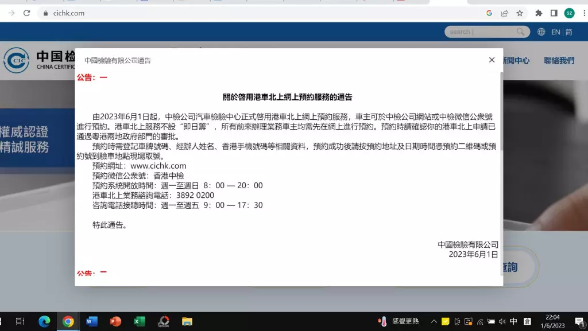This screenshot has height=331, width=588.
Task: Toggle the Chrome side panel icon
Action: 554,13
